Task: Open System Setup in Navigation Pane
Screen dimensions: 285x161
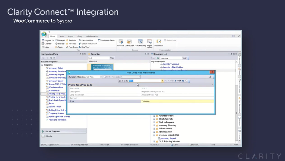Action: (x=55, y=107)
